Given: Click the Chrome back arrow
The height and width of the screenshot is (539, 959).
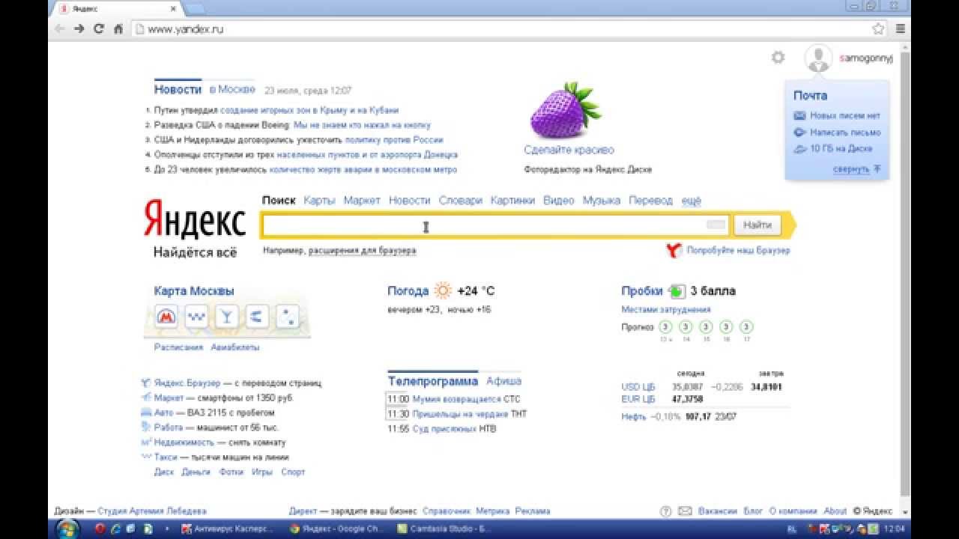Looking at the screenshot, I should pyautogui.click(x=61, y=29).
